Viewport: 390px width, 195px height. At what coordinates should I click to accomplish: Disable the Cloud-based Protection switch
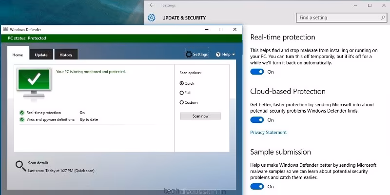pos(257,120)
